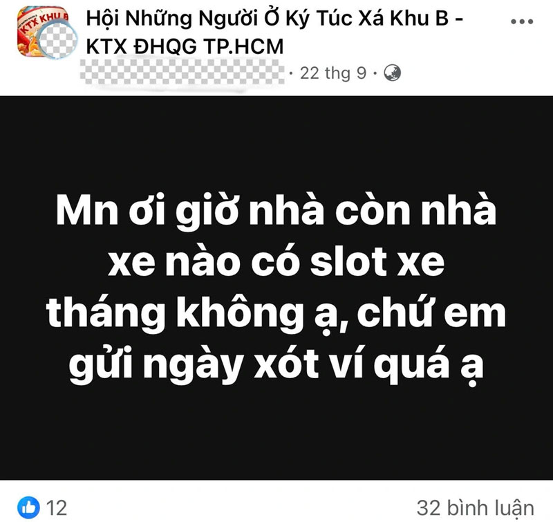Click the 'xe nào có slot xe' text line
This screenshot has height=522, width=553.
point(276,262)
